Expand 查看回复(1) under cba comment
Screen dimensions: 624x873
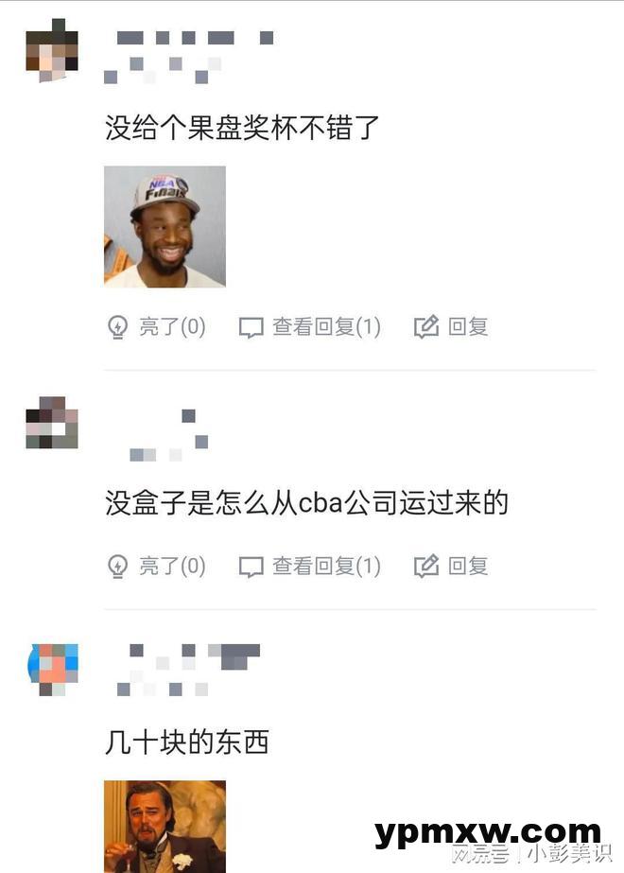[326, 567]
